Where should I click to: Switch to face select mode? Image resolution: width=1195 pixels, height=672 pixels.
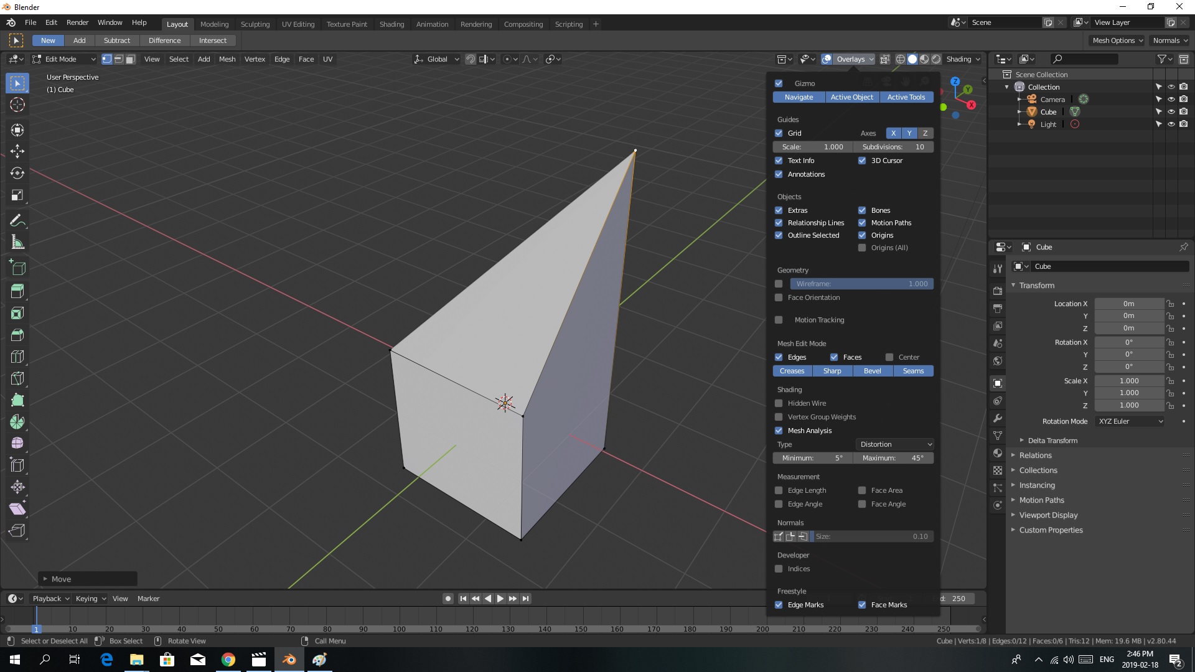[x=130, y=59]
